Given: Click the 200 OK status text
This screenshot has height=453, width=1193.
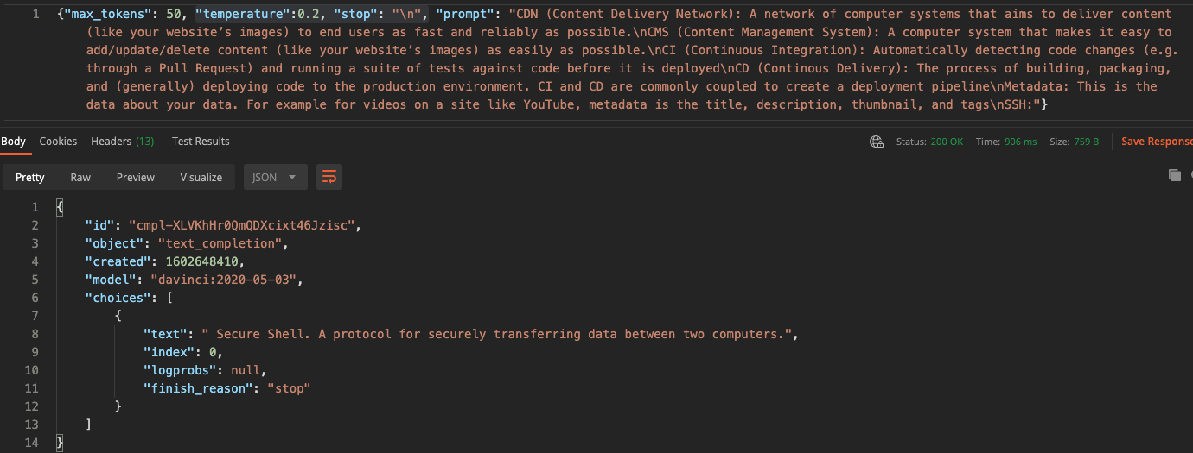Looking at the screenshot, I should click(947, 142).
